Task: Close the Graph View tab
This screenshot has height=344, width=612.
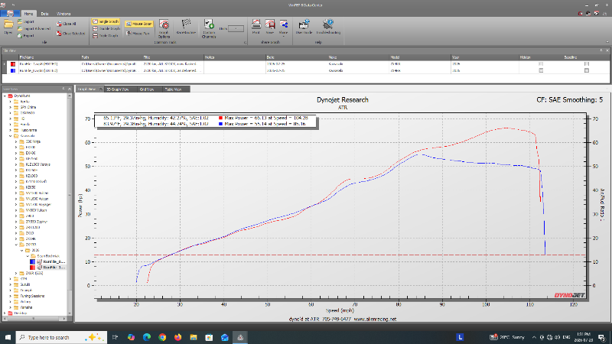Action: (101, 89)
